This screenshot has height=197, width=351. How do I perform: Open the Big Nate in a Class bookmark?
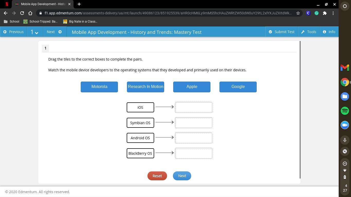[80, 22]
